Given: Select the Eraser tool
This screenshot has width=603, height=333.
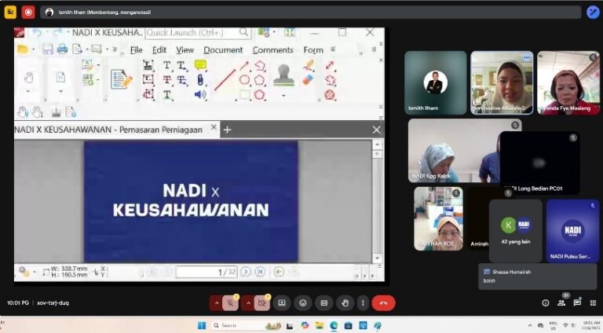Looking at the screenshot, I should coord(309,80).
